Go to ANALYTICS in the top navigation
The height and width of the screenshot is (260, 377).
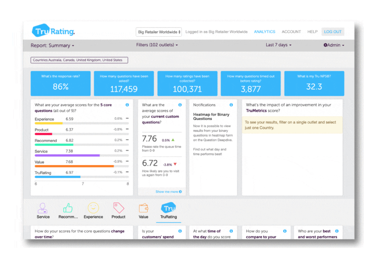265,32
